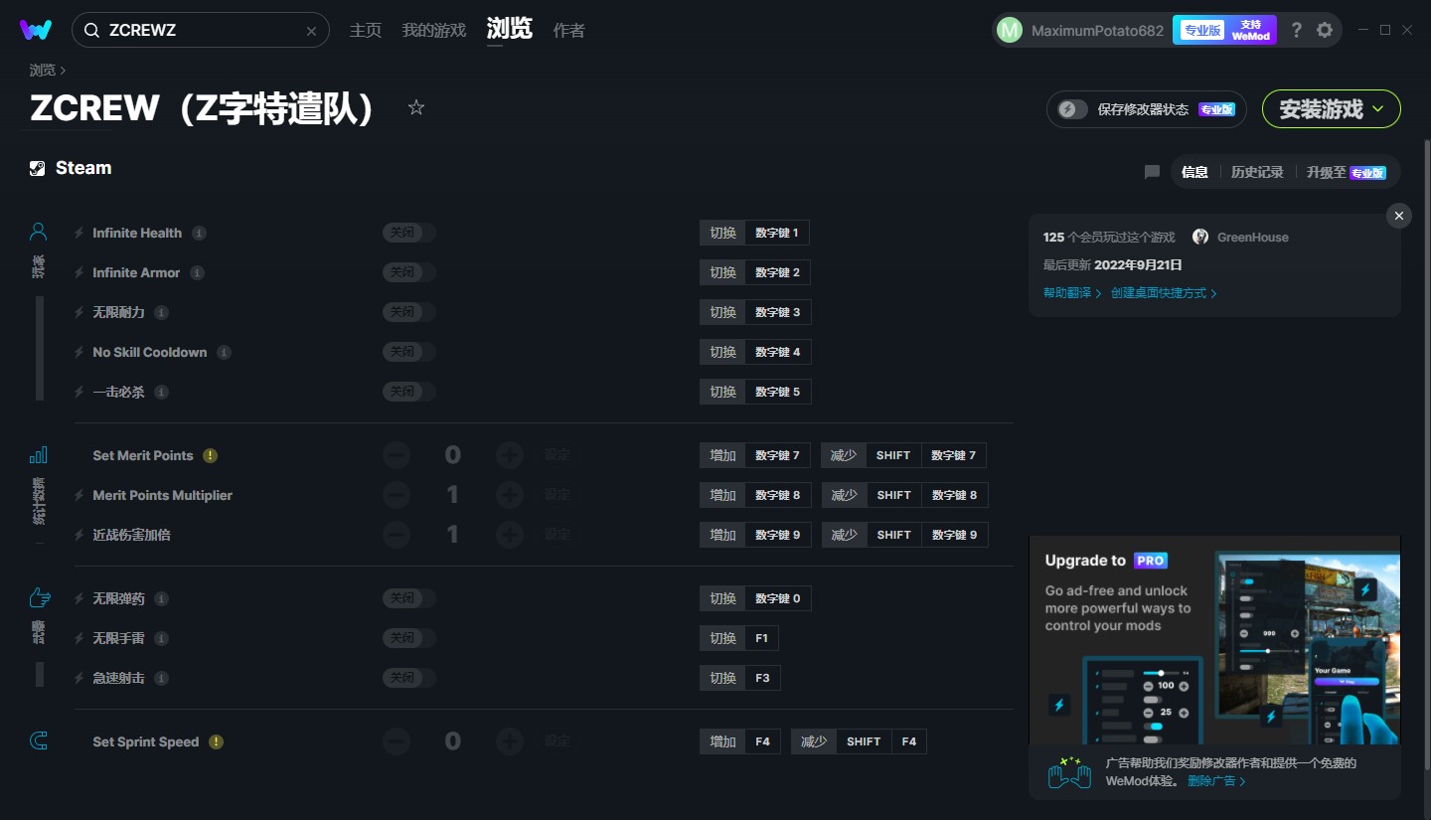Image resolution: width=1431 pixels, height=820 pixels.
Task: Increase Set Sprint Speed with plus
Action: click(510, 741)
